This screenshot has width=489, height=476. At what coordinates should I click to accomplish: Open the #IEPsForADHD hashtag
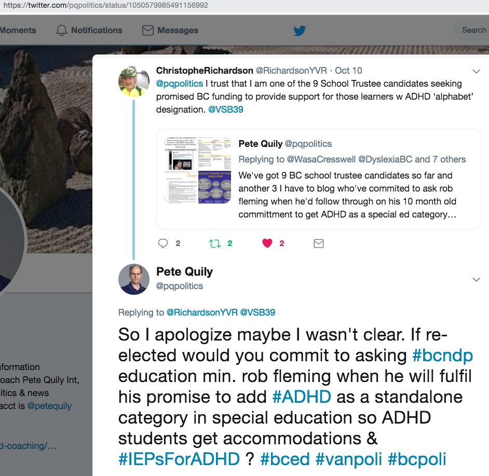coord(179,459)
